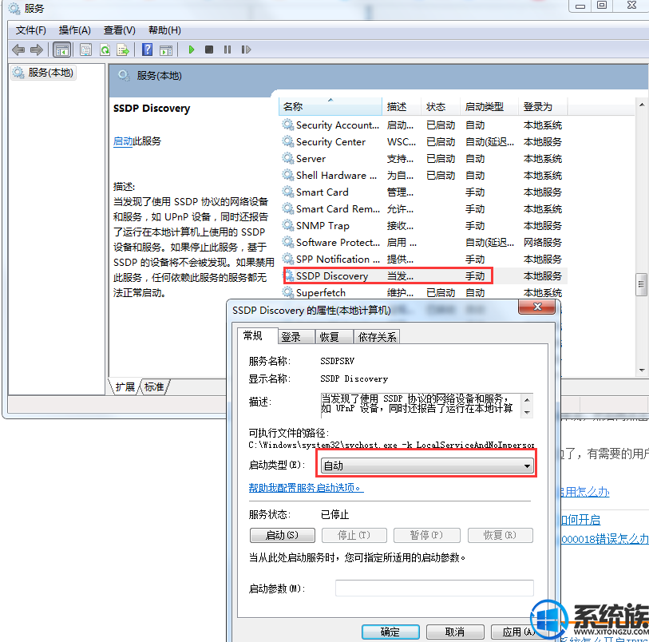Open 帮助我配置服务启动选项 link
Viewport: 649px width, 642px height.
[x=306, y=488]
